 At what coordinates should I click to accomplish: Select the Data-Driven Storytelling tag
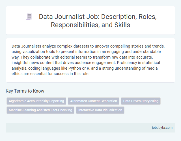[141, 101]
